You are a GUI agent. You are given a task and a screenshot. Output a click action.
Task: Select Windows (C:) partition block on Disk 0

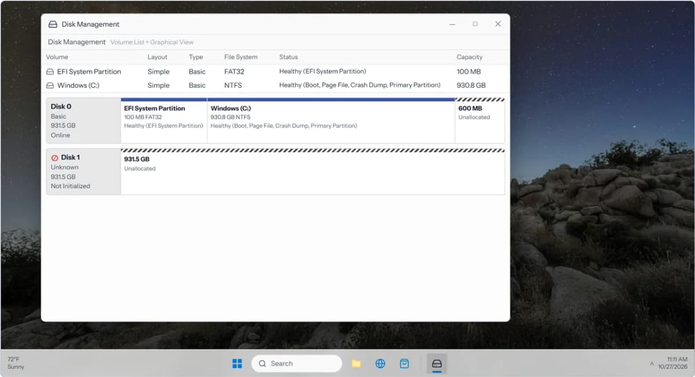pyautogui.click(x=331, y=121)
